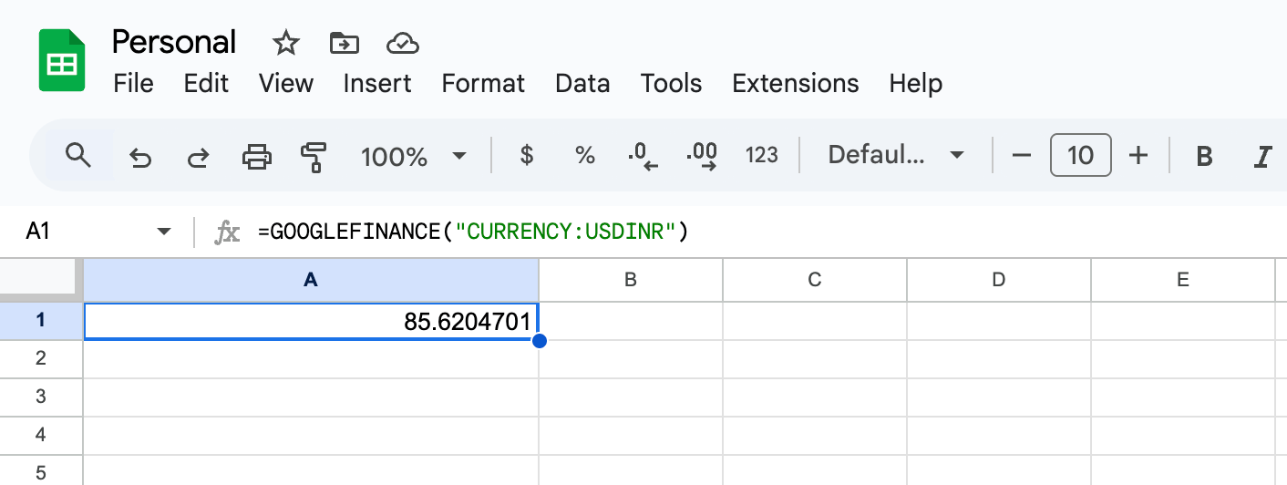1287x485 pixels.
Task: Click the move to folder icon
Action: point(345,43)
